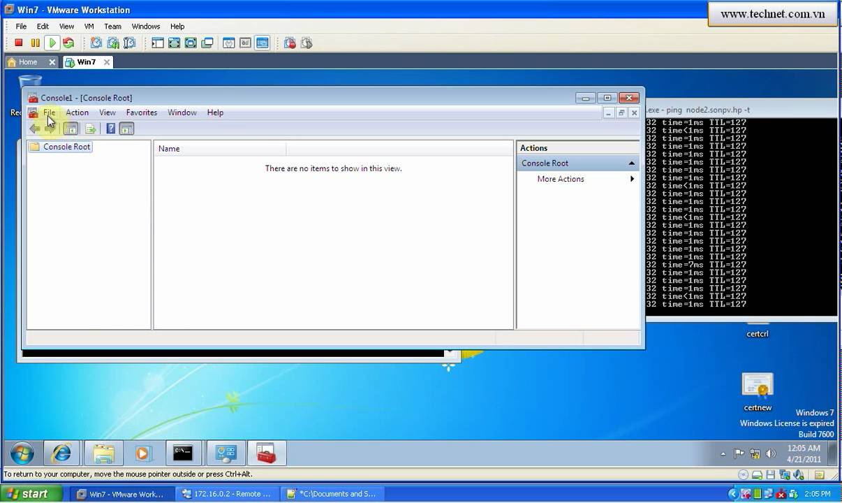This screenshot has height=503, width=842.
Task: Open the MMC Favorites menu
Action: [142, 112]
